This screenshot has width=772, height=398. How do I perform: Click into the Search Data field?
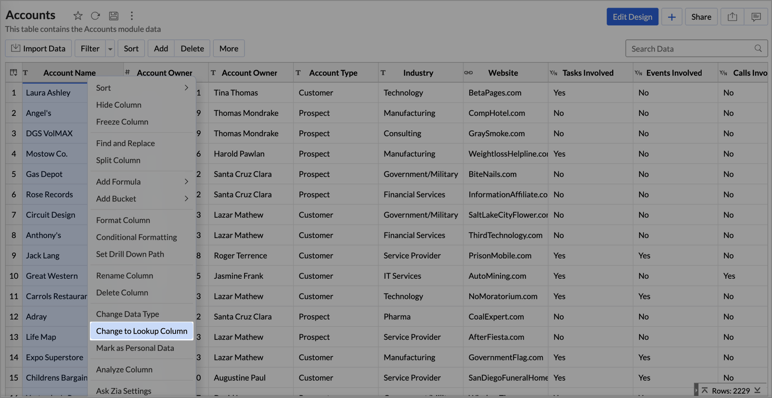pyautogui.click(x=691, y=49)
